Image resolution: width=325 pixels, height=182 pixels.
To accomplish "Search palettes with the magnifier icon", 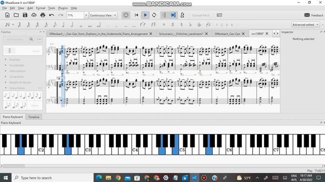I will pos(31,39).
